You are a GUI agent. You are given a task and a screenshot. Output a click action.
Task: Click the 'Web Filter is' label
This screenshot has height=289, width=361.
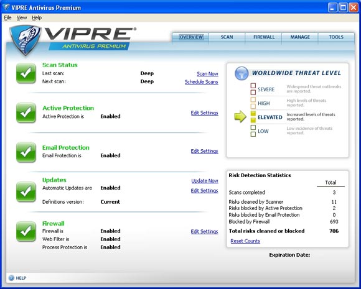click(56, 239)
